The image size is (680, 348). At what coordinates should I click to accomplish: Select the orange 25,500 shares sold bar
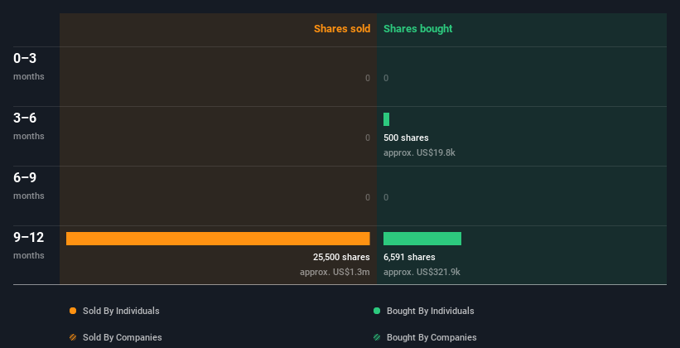[x=218, y=239]
